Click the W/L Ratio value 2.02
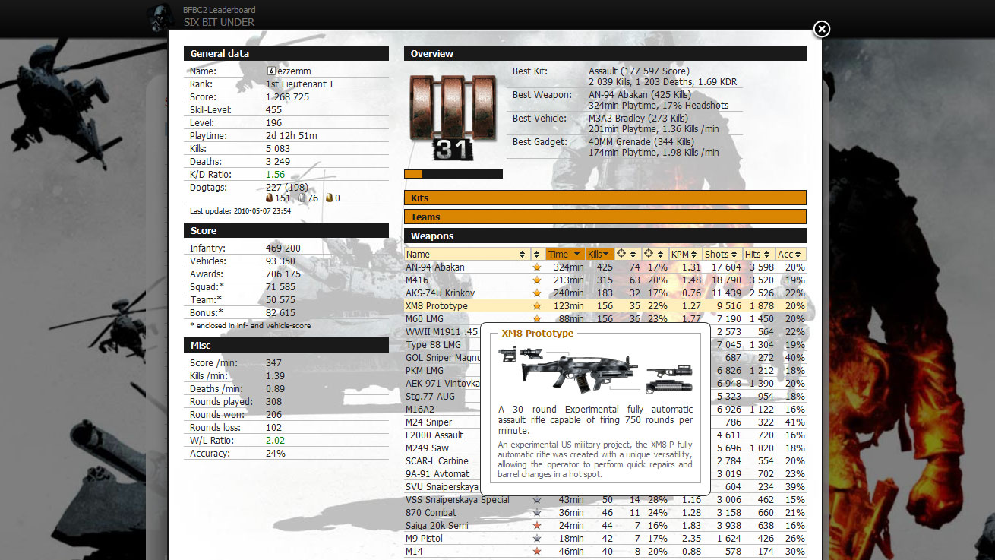 [x=275, y=441]
